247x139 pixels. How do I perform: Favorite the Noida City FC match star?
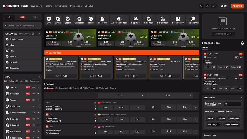(95, 115)
